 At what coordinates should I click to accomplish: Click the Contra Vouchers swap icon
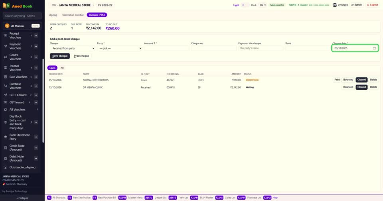(5, 57)
